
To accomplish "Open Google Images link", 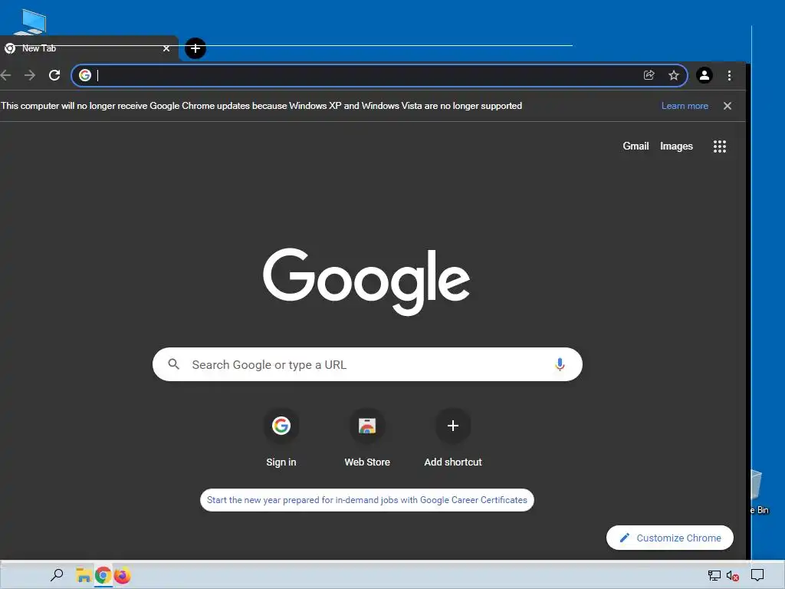I will (x=676, y=146).
